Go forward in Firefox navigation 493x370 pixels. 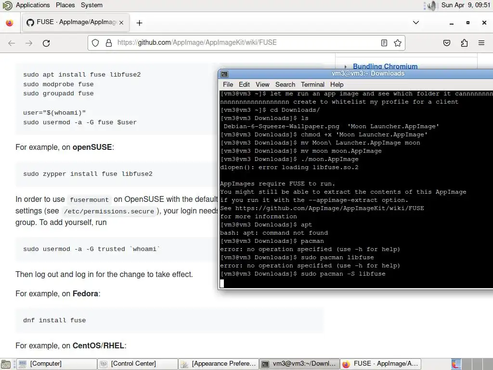coord(29,43)
